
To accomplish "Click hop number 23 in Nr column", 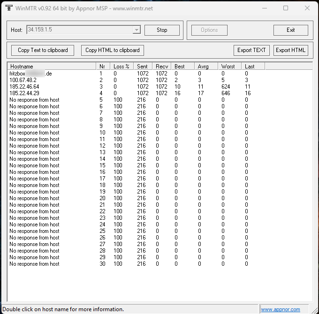I will pyautogui.click(x=103, y=218).
